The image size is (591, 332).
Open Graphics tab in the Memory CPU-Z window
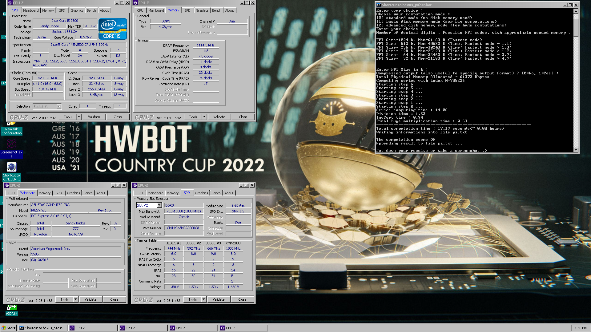click(x=202, y=10)
